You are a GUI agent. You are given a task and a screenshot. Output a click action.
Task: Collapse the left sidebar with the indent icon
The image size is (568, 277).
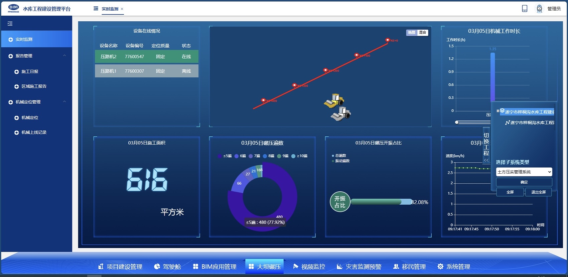(10, 24)
